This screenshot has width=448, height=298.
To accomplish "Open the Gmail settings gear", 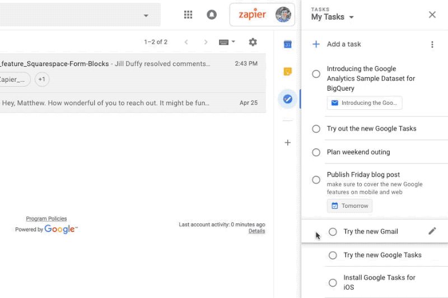I will 253,42.
